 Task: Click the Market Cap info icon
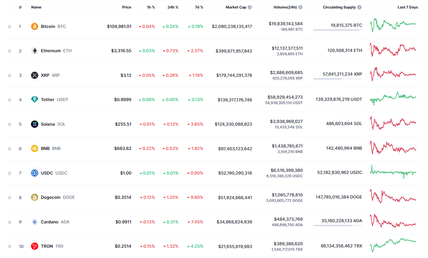tap(250, 7)
